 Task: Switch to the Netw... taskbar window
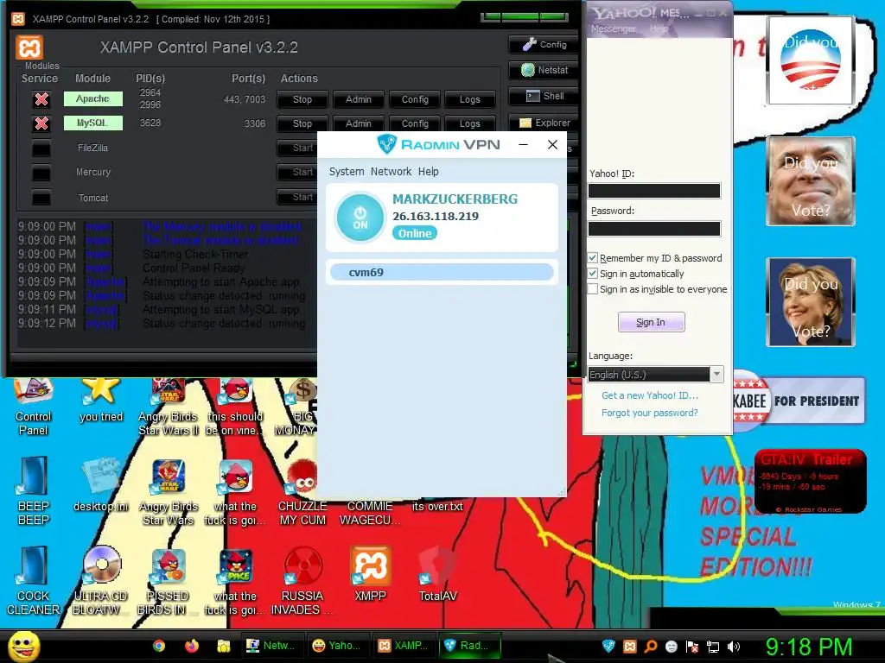[272, 646]
